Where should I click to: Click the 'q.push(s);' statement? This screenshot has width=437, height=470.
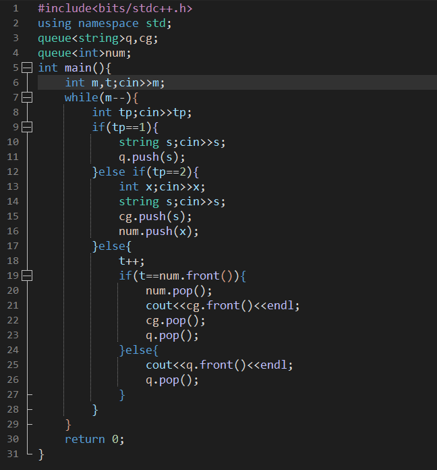pyautogui.click(x=152, y=157)
